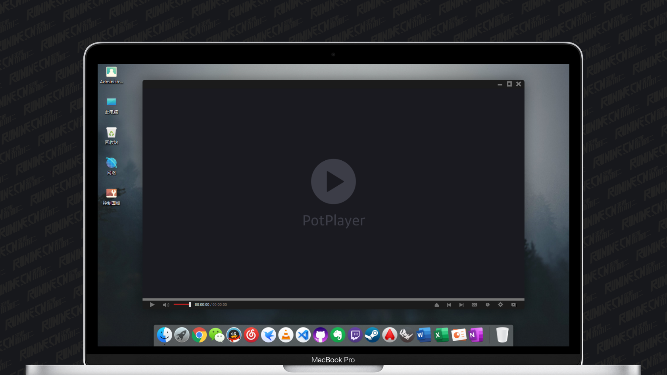Select the 此电脑 desktop icon
This screenshot has width=667, height=375.
(x=111, y=106)
